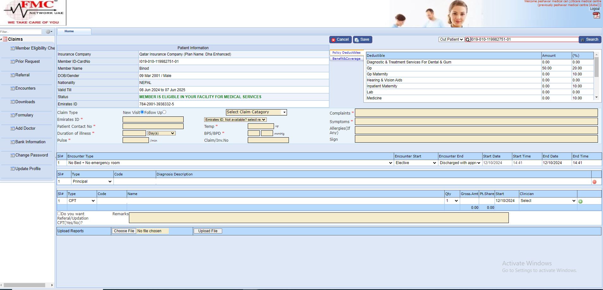Screen dimensions: 603x290
Task: Click the Save button
Action: (362, 40)
